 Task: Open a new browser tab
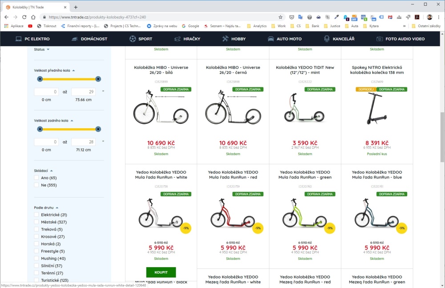[x=76, y=8]
